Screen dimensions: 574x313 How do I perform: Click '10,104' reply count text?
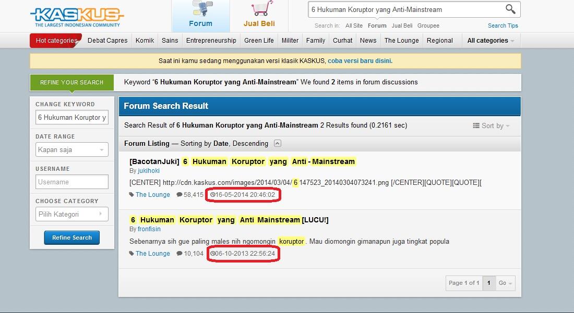(x=193, y=254)
